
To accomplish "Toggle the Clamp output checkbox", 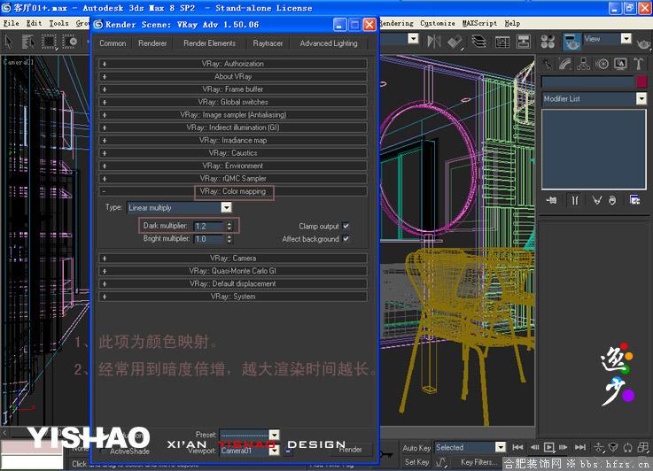I will (x=346, y=226).
